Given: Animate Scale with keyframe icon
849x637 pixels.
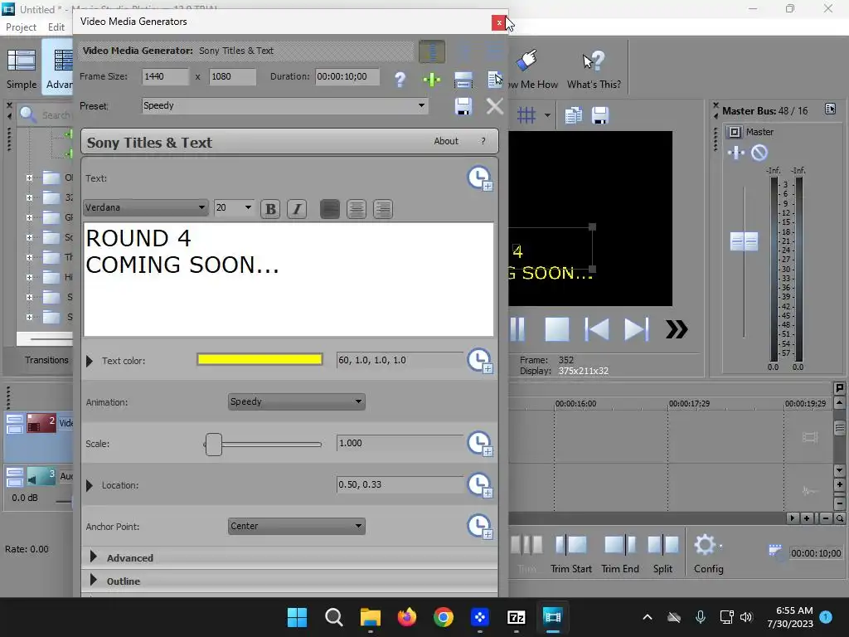Looking at the screenshot, I should pos(479,444).
